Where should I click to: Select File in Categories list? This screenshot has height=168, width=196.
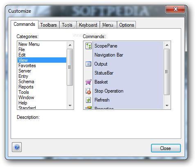coord(42,50)
